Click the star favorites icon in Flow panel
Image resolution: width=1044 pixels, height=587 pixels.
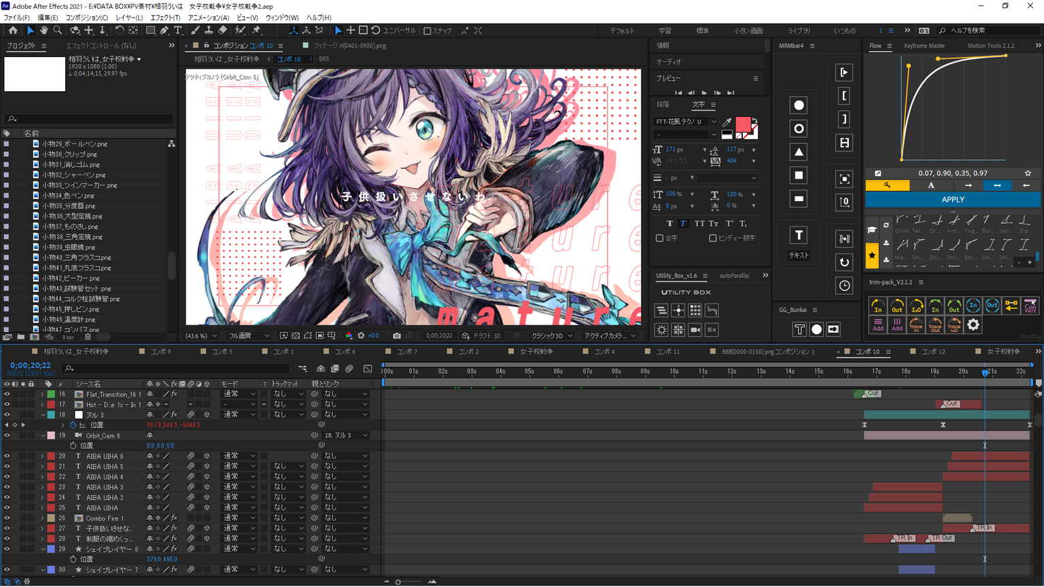click(872, 255)
